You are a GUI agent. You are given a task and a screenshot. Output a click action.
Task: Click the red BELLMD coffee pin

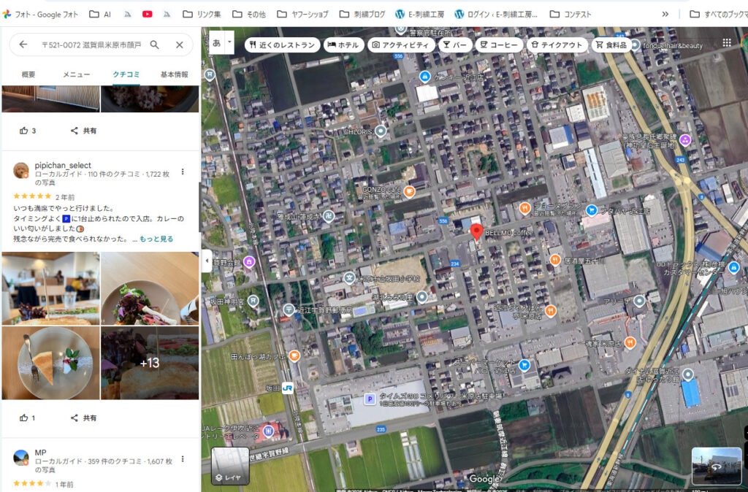(476, 231)
